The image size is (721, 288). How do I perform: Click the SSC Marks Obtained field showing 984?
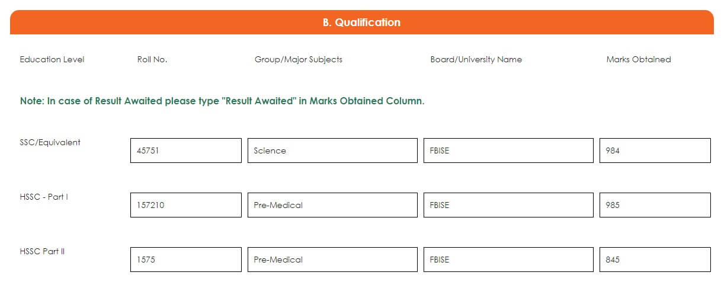(x=655, y=151)
